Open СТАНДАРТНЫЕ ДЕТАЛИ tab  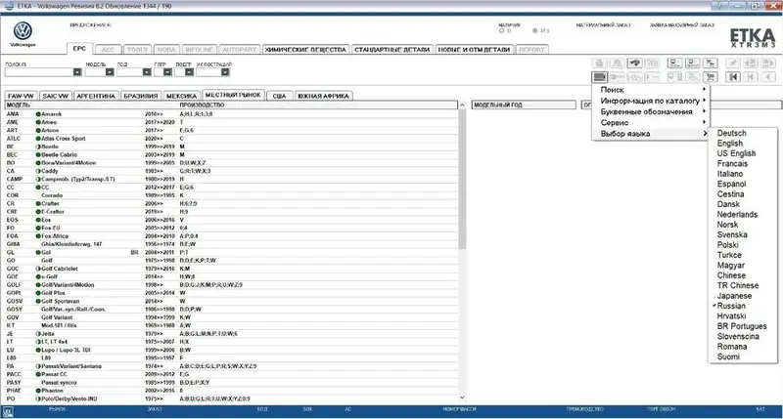(391, 50)
